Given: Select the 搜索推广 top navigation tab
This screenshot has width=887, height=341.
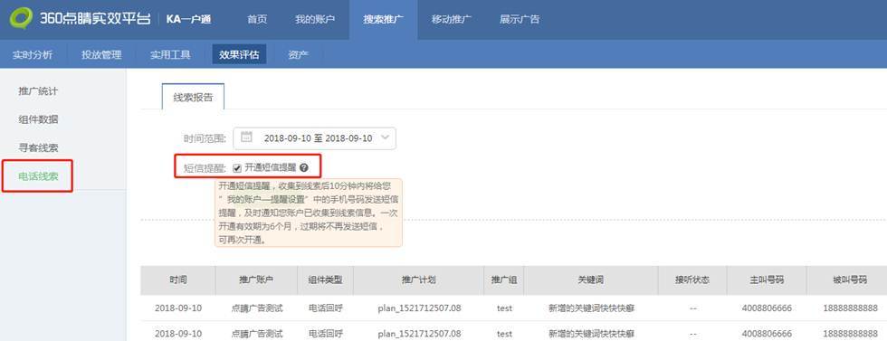Looking at the screenshot, I should tap(383, 19).
